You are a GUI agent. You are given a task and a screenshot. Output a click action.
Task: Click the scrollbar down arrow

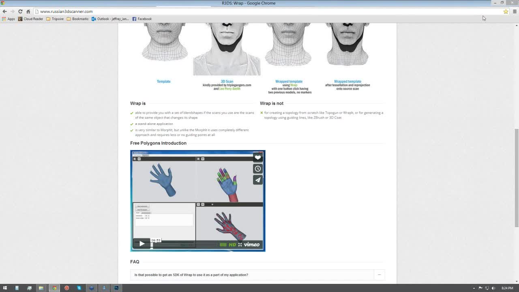[517, 281]
